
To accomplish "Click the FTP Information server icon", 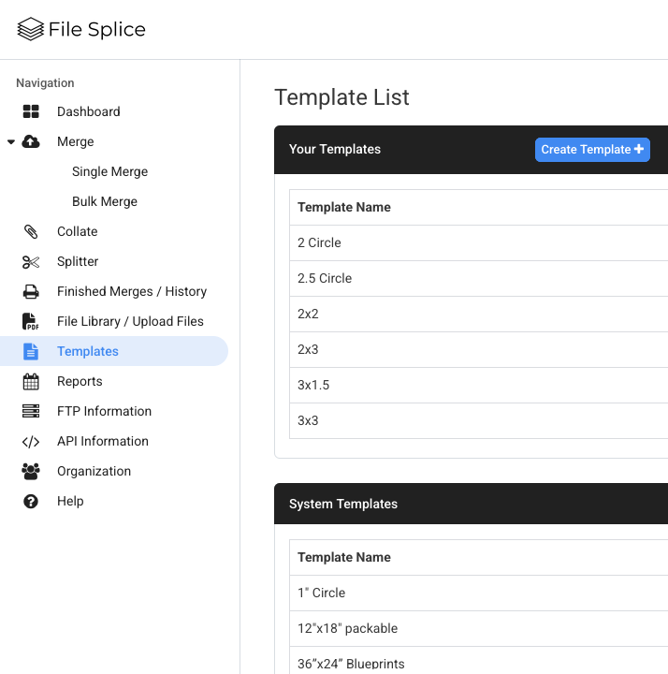I will (31, 412).
